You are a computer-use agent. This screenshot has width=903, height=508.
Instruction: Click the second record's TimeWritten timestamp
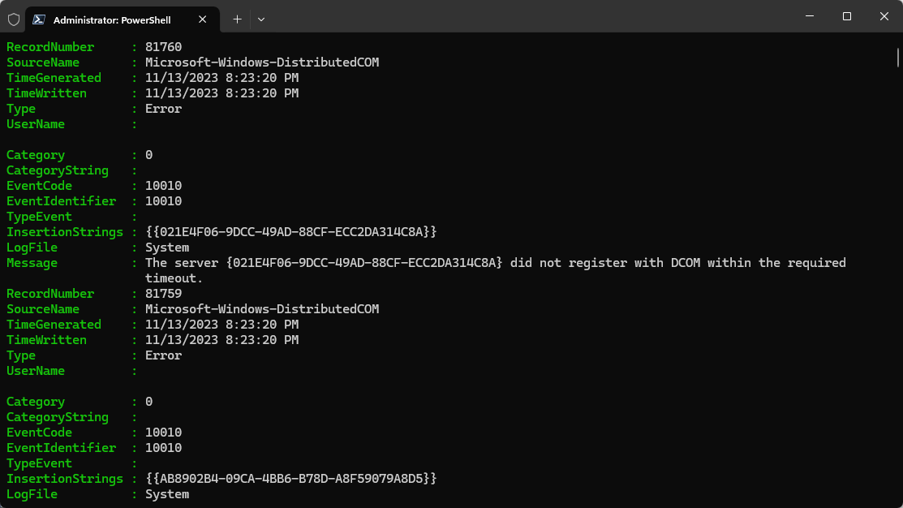click(221, 340)
